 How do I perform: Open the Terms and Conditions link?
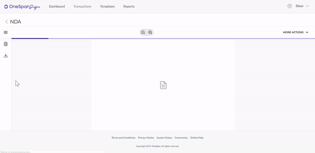124,138
